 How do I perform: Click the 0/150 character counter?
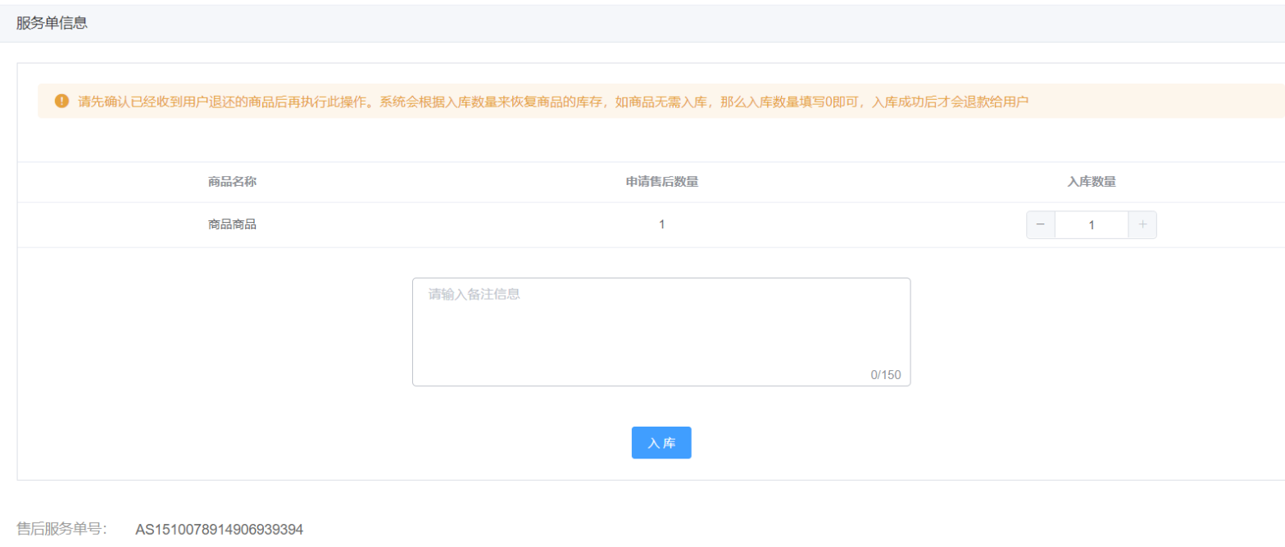coord(886,375)
